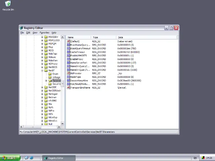Sort by the Type column header

tap(103, 37)
